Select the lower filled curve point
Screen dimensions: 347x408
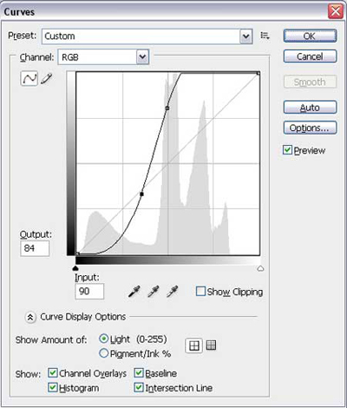point(141,194)
